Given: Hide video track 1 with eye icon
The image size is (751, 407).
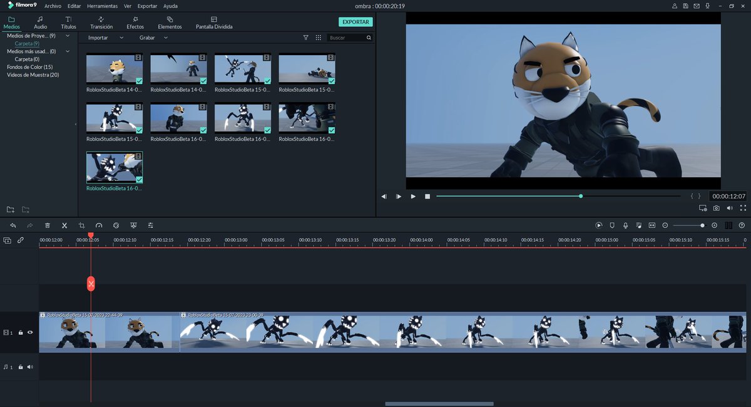Looking at the screenshot, I should pos(29,332).
